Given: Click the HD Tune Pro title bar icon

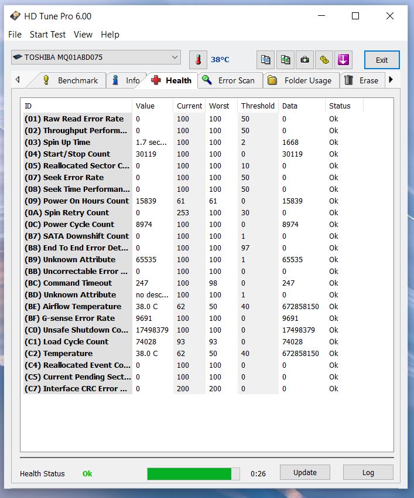Looking at the screenshot, I should (15, 16).
